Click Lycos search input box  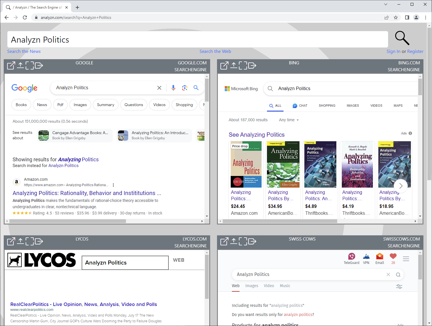coord(125,263)
